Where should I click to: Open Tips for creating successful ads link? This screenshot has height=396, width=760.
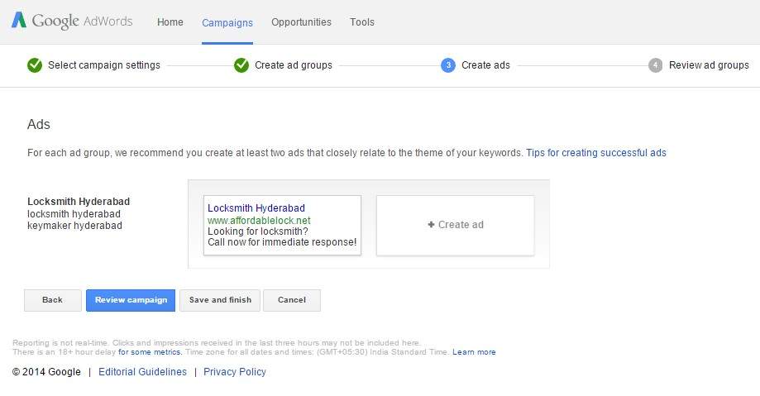[595, 153]
